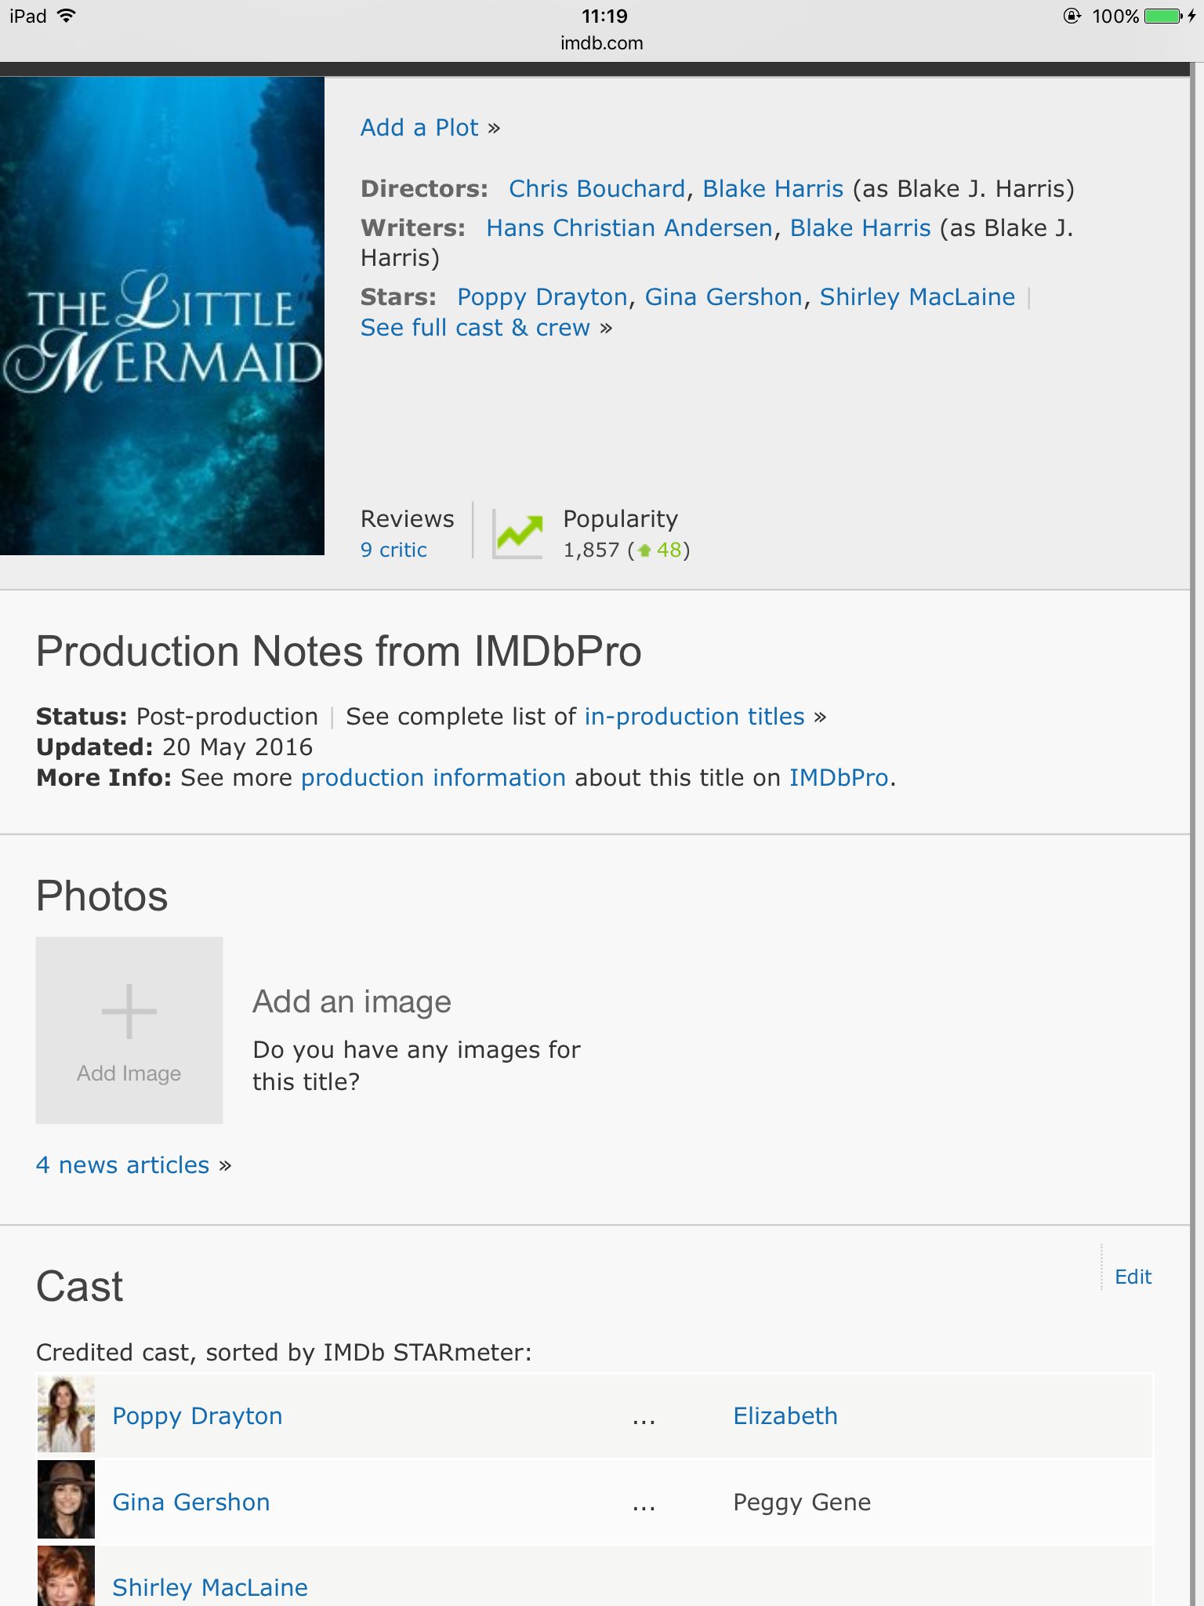This screenshot has width=1204, height=1606.
Task: Click Edit next to Cast section
Action: [1133, 1277]
